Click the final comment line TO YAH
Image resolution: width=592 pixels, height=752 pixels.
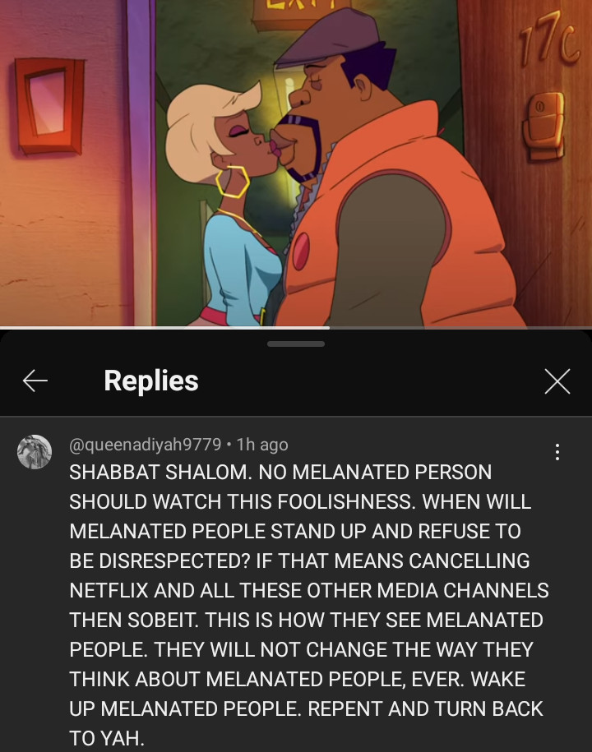point(107,738)
